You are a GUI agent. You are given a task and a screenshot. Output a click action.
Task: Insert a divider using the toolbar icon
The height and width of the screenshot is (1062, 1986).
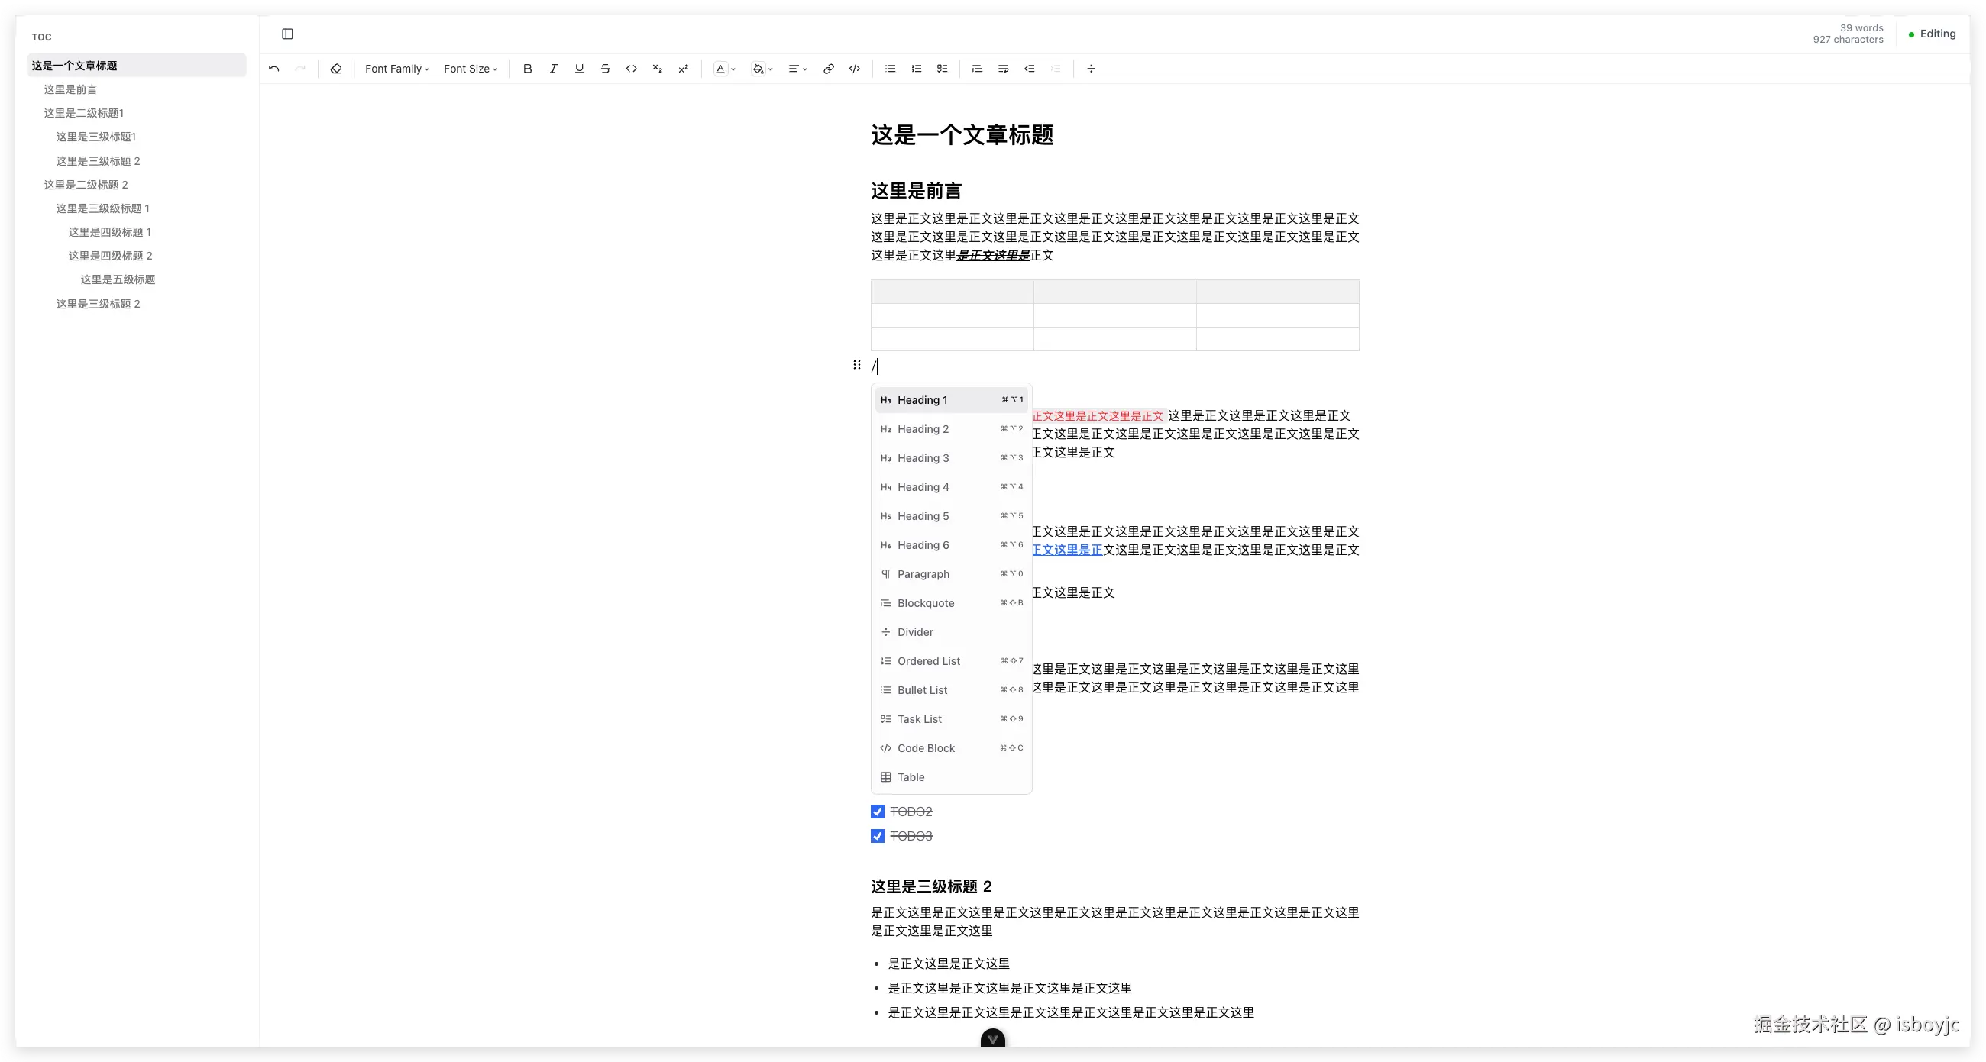click(1091, 69)
